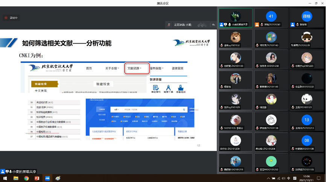Screen dimensions: 326x182
Task: Click the 读者留言 menu item in the slide
Action: 178,68
